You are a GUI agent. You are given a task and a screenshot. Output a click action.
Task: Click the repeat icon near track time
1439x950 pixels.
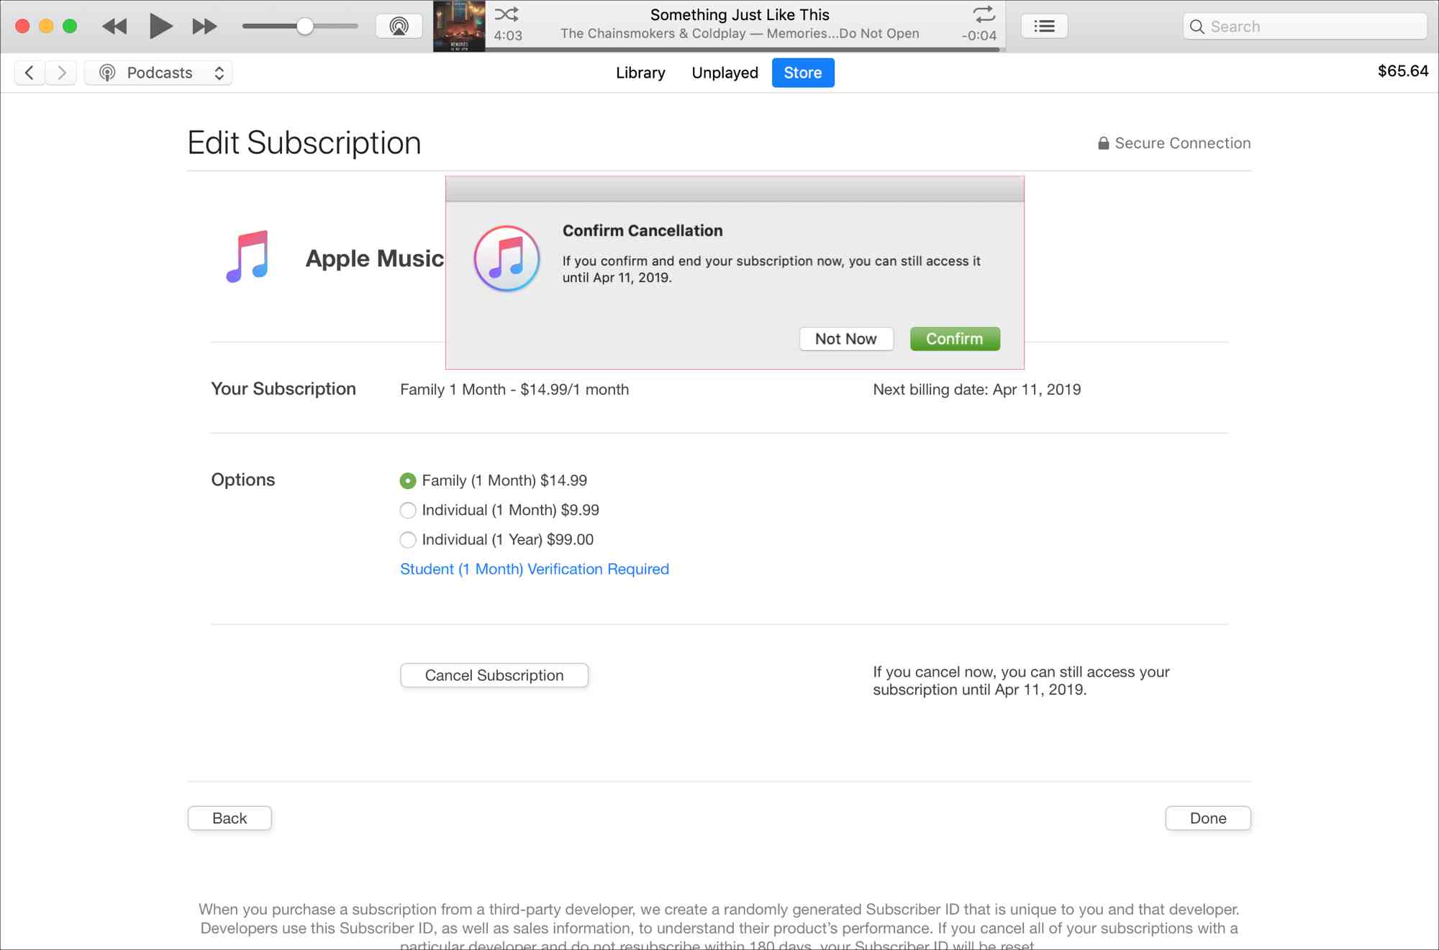981,15
